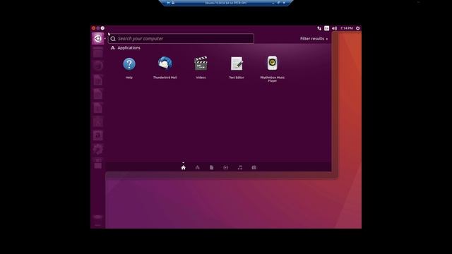Close the dash with orange button

pos(93,28)
